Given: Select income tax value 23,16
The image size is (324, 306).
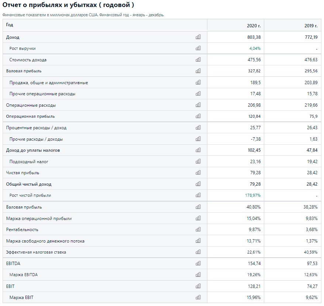Looking at the screenshot, I should tap(255, 161).
